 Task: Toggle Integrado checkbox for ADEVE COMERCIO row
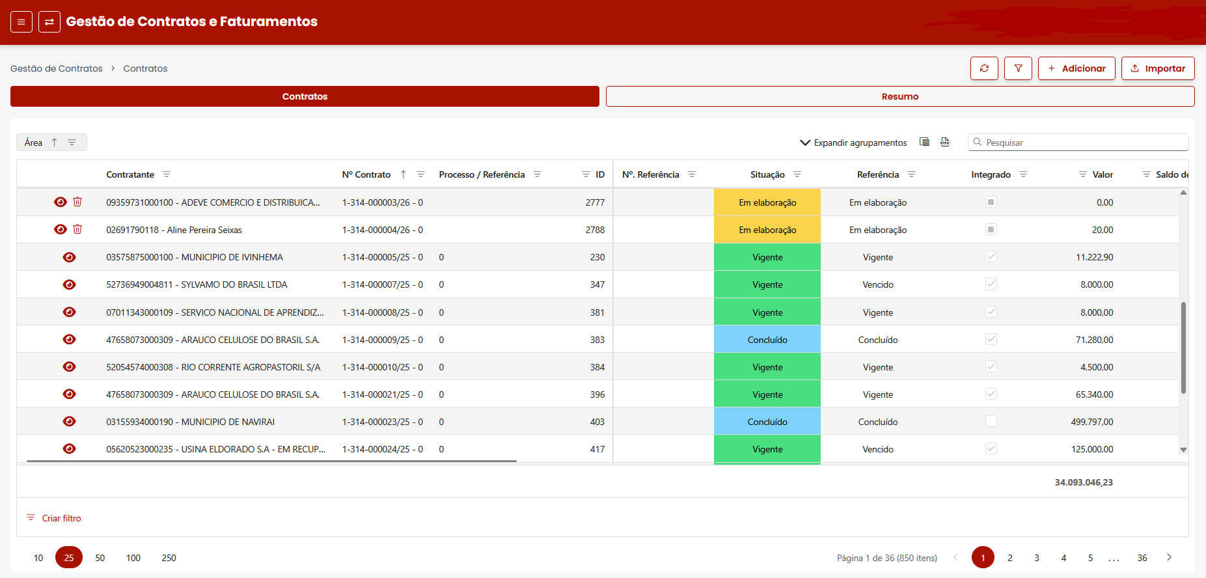coord(991,202)
